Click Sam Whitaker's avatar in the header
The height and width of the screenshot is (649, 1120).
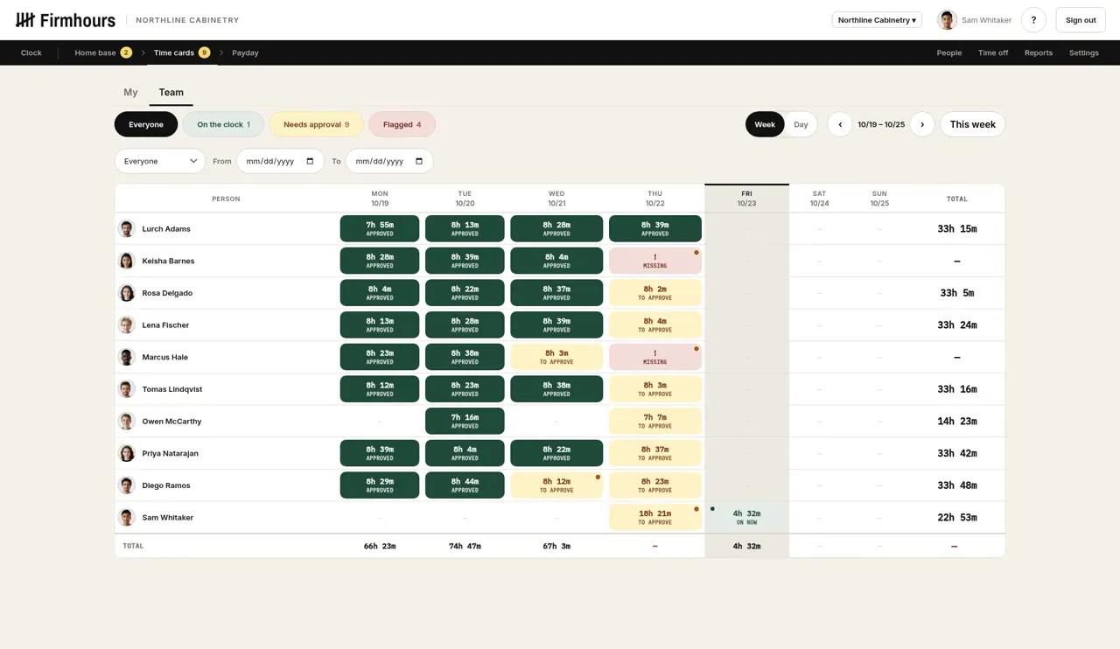click(947, 20)
